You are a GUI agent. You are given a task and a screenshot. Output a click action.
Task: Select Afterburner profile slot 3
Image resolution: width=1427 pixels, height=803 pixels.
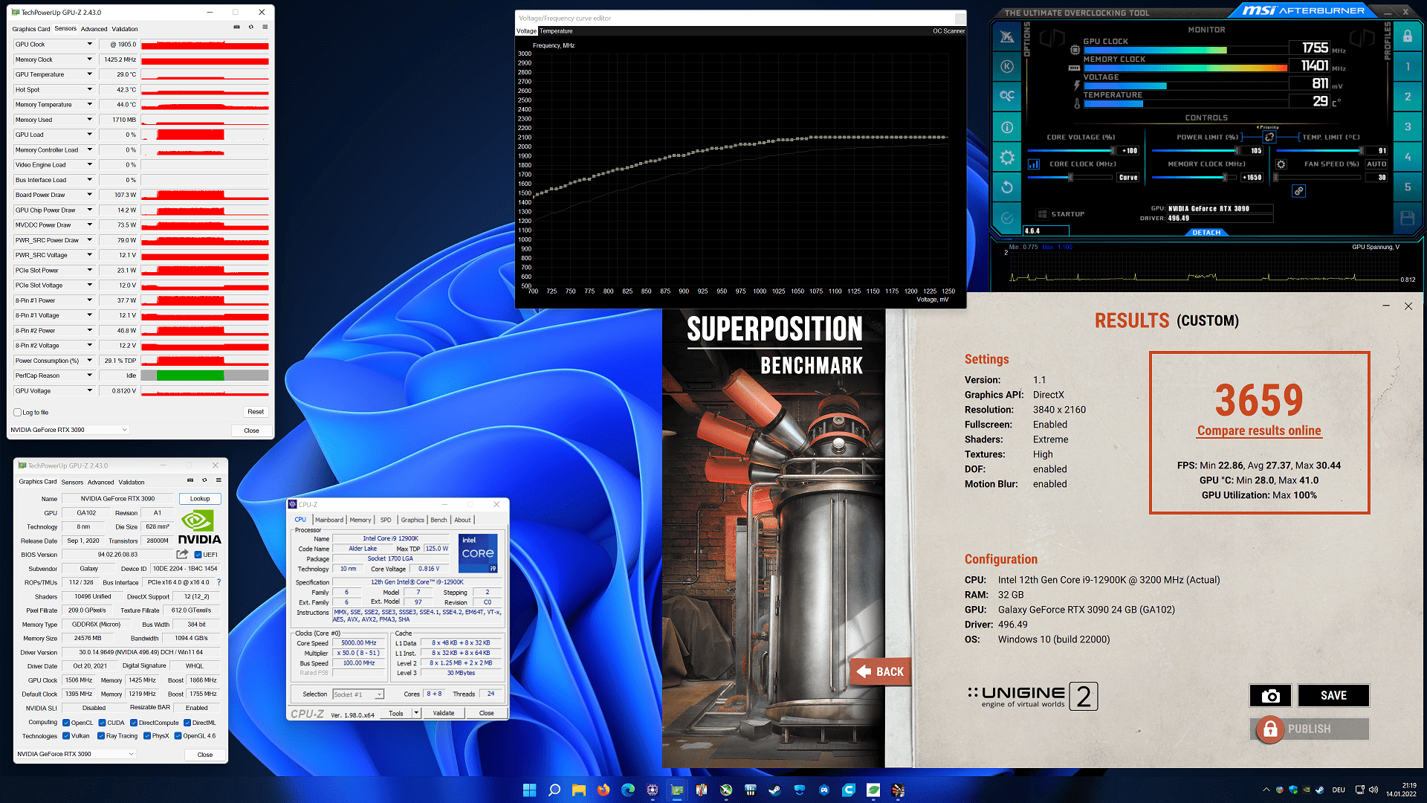point(1408,127)
